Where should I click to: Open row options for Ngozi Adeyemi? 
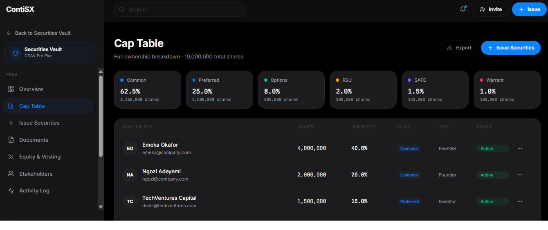[520, 175]
